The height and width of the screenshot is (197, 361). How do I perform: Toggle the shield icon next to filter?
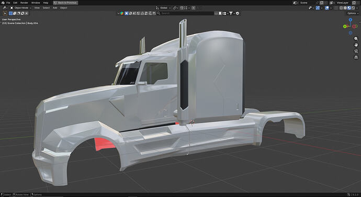(238, 14)
